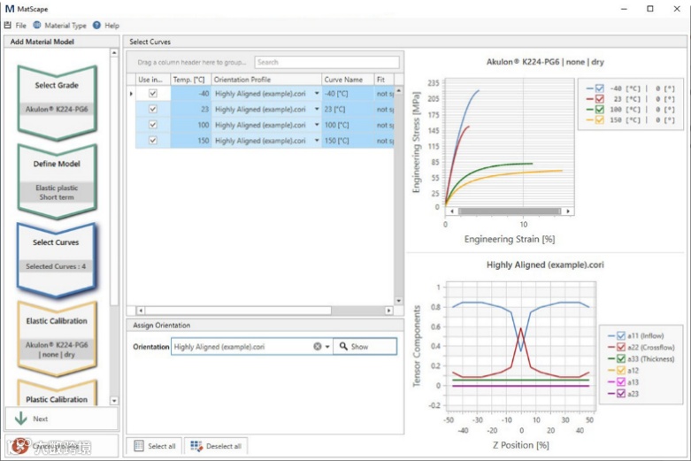Image resolution: width=691 pixels, height=461 pixels.
Task: Select the 150 [°C] curve name cell
Action: 348,141
